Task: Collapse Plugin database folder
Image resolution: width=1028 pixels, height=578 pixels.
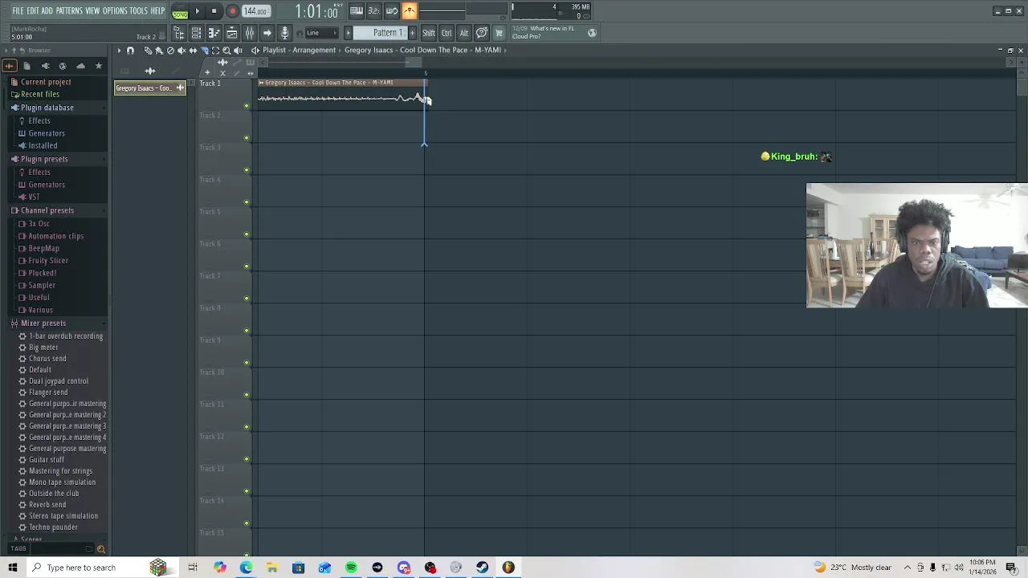Action: 47,108
